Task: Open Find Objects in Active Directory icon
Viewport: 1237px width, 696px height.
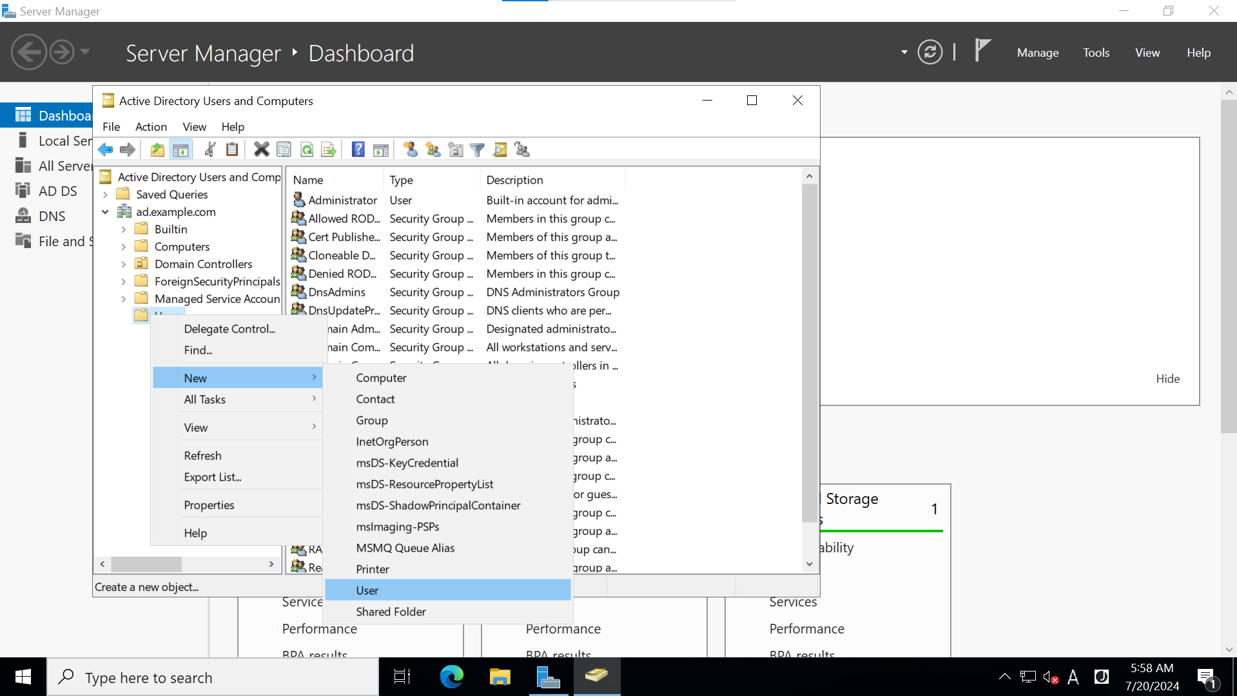Action: (500, 149)
